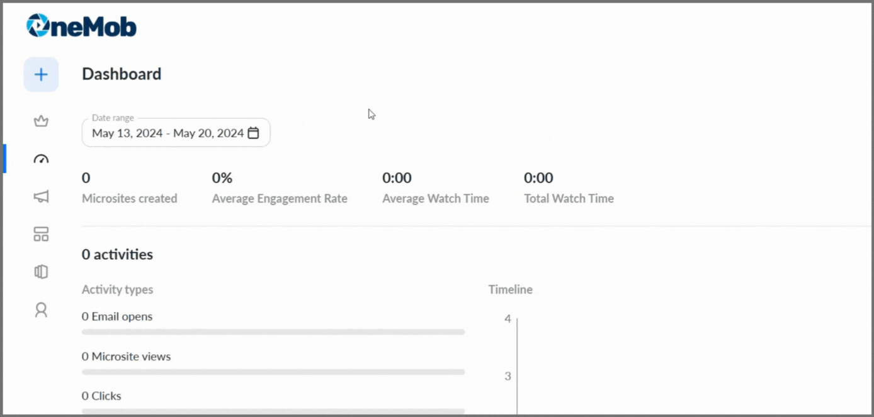Open the calendar icon in Date range
This screenshot has width=874, height=417.
pyautogui.click(x=253, y=133)
